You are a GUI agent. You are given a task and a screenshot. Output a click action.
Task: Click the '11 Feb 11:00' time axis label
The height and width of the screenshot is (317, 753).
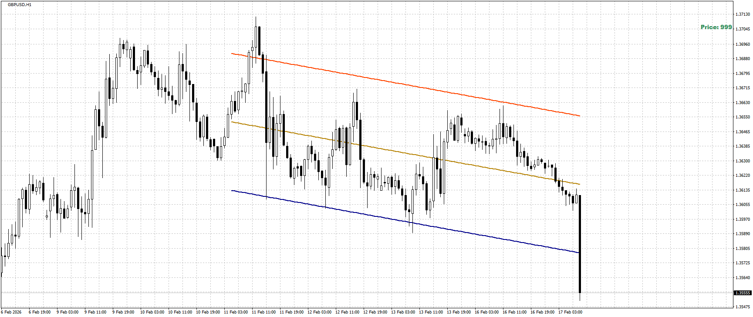[x=263, y=312]
